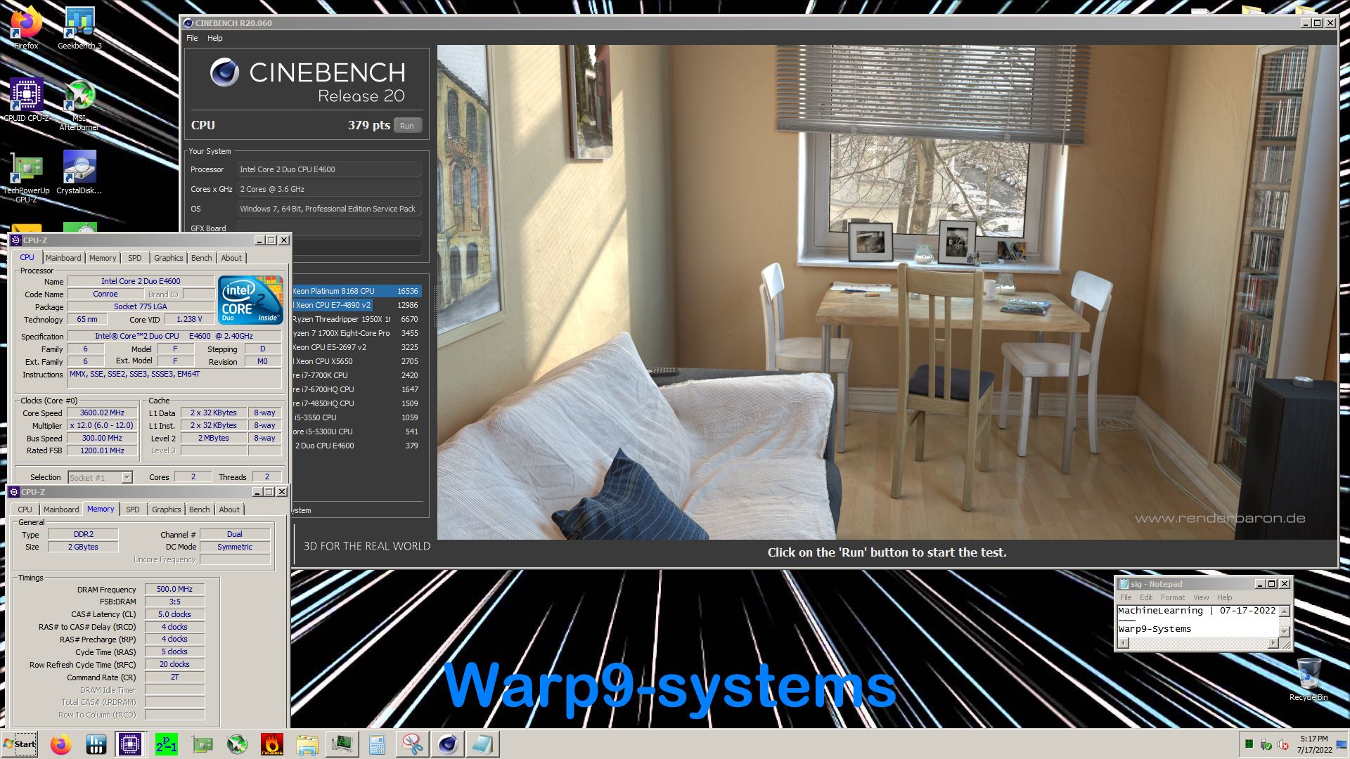This screenshot has height=759, width=1350.
Task: Open File menu in Cinebench
Action: [x=192, y=38]
